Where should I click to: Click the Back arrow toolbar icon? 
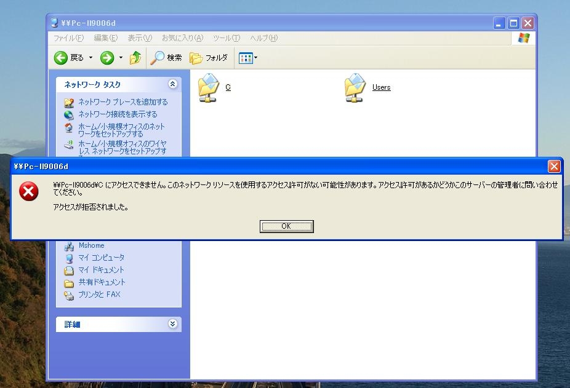coord(61,57)
